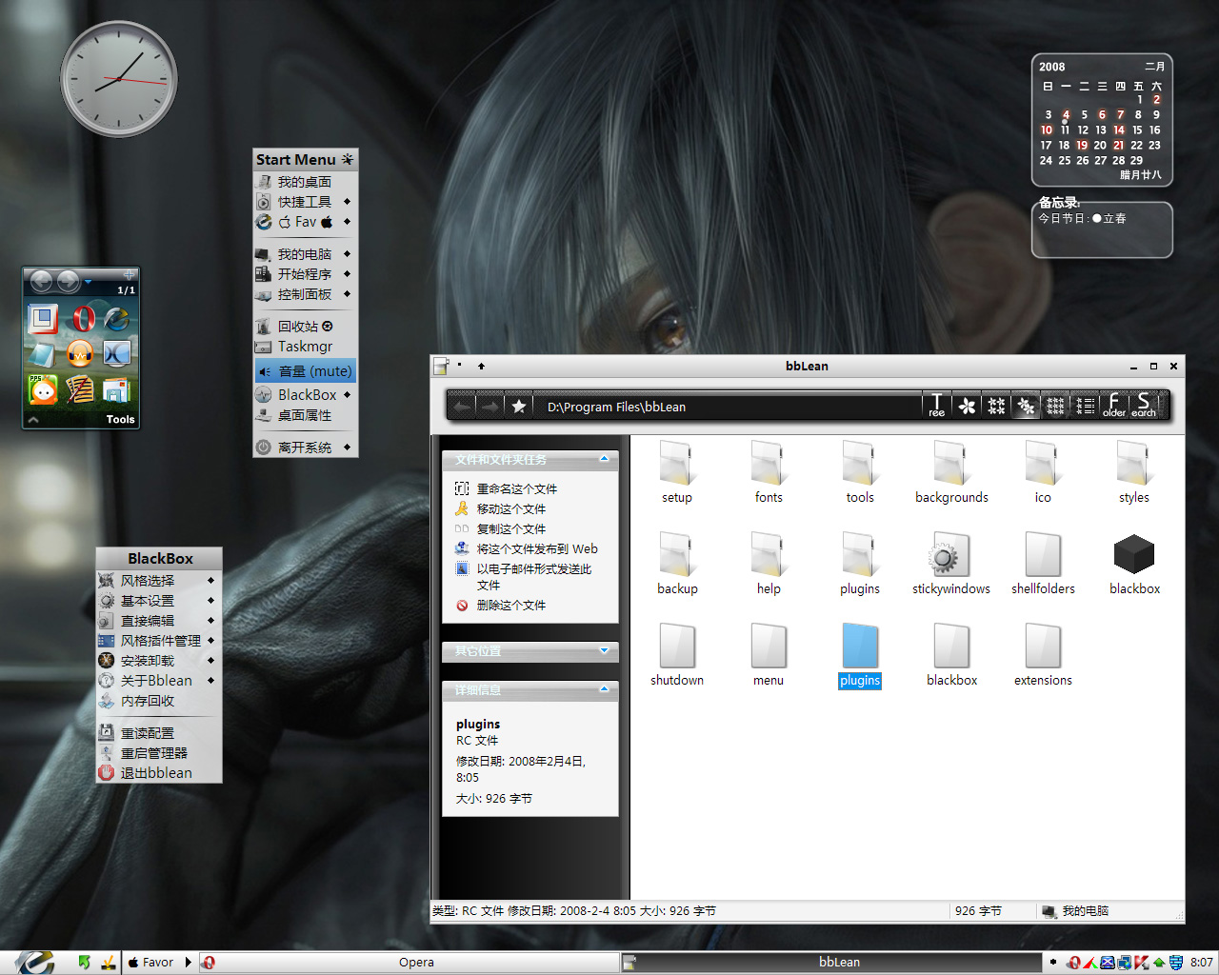Open the styles folder
The image size is (1219, 975).
1134,472
